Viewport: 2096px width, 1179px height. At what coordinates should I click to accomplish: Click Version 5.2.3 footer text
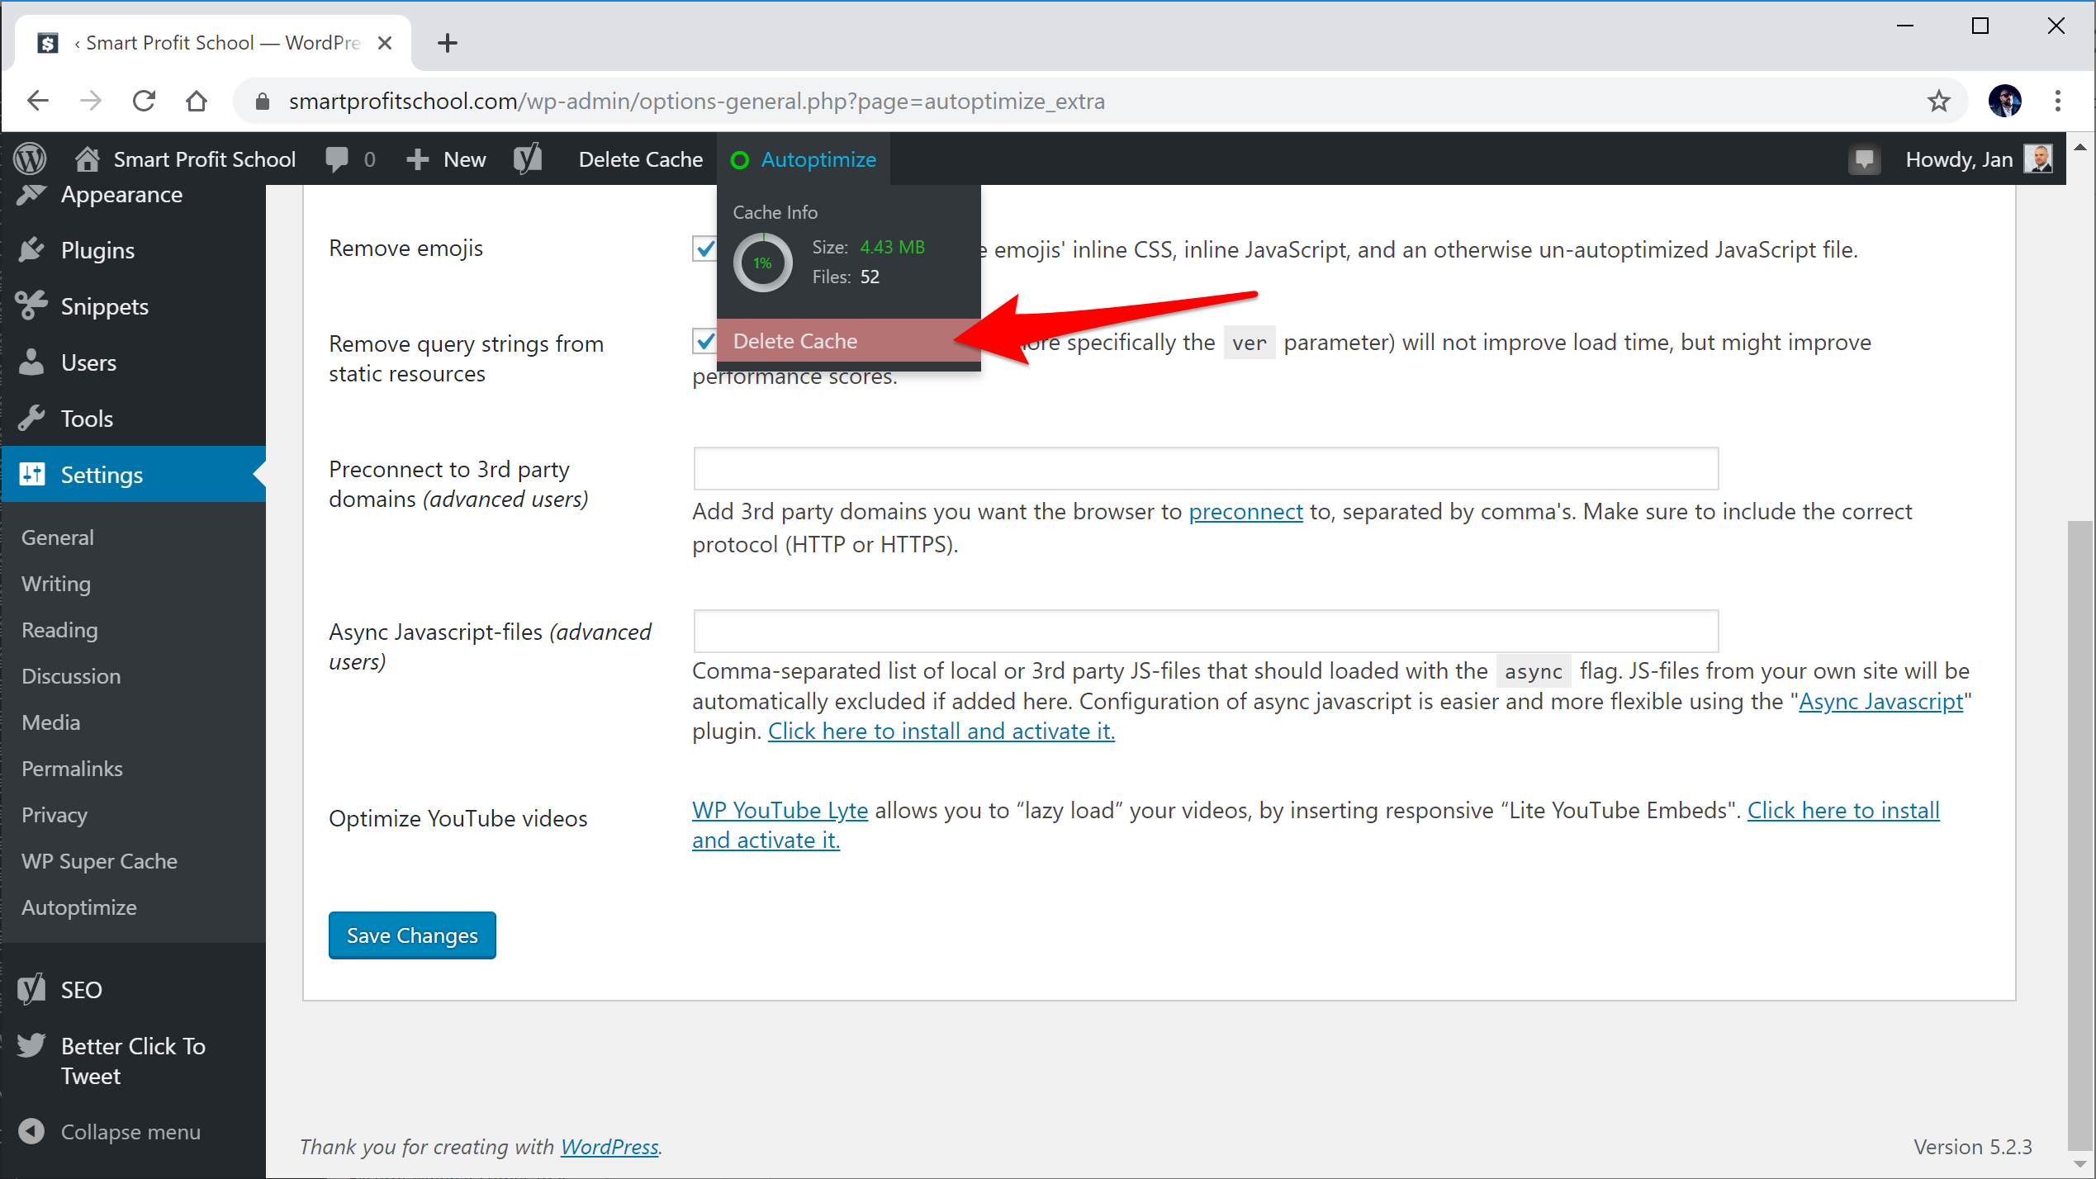[1972, 1147]
